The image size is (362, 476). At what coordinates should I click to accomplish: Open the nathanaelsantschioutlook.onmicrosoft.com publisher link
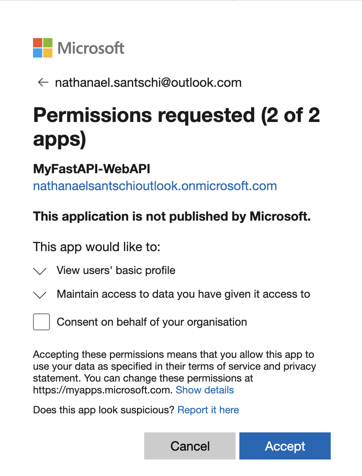click(155, 185)
